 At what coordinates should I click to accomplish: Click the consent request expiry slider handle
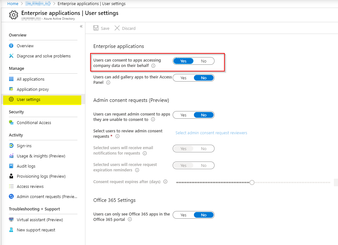click(x=252, y=182)
